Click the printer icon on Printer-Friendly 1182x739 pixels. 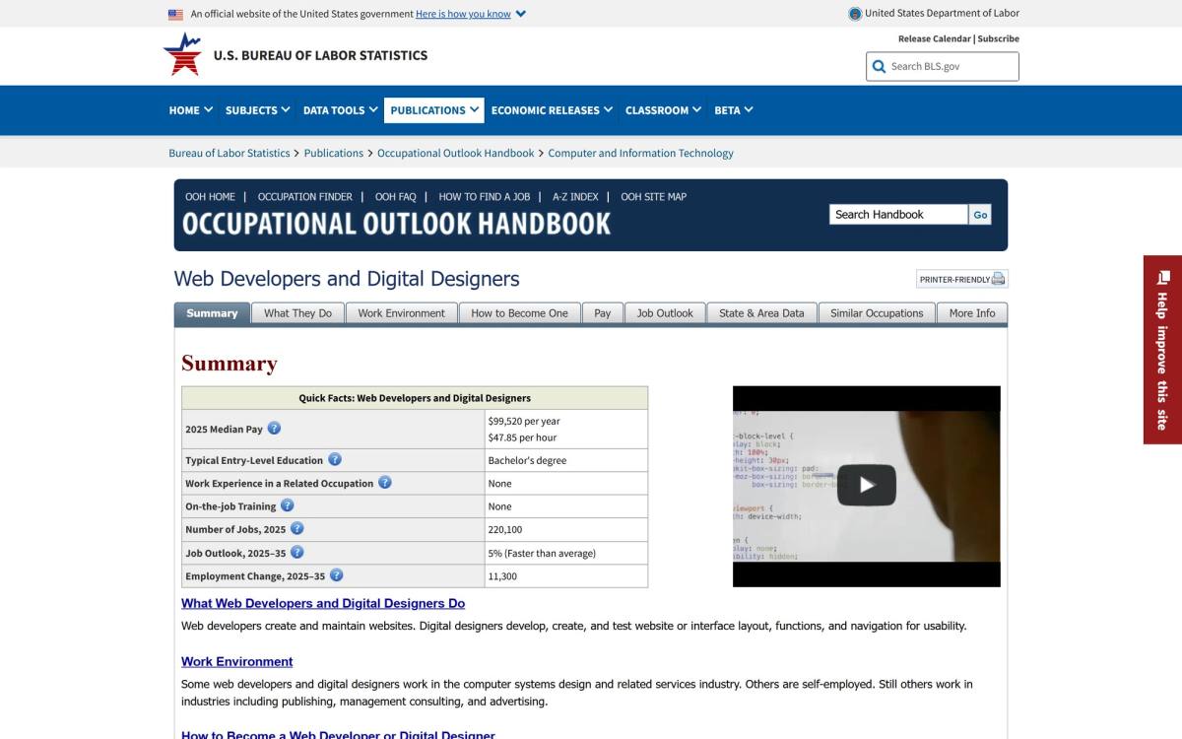pos(998,279)
